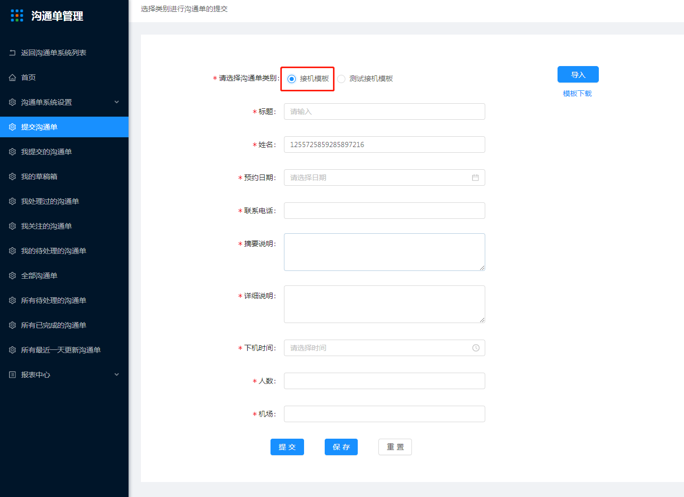Click the report icon beside 报表中心
Screen dimensions: 684x497
tap(12, 375)
